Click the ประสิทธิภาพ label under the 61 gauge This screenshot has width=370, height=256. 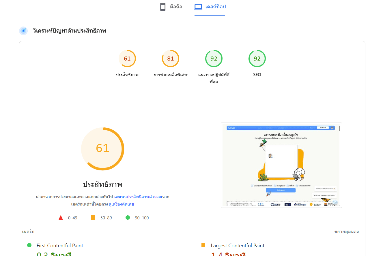pyautogui.click(x=127, y=75)
